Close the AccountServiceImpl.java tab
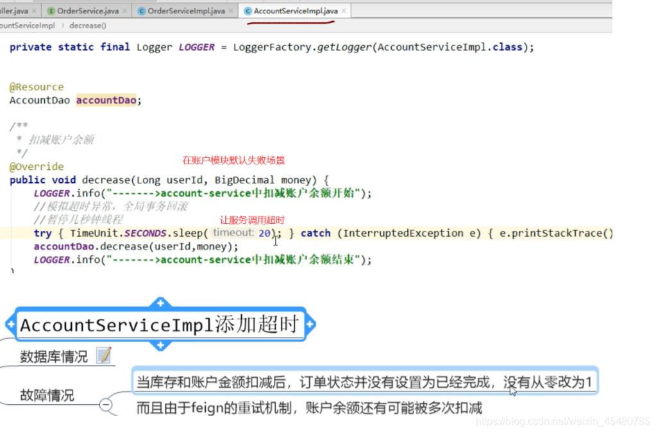This screenshot has height=433, width=656. pos(344,11)
